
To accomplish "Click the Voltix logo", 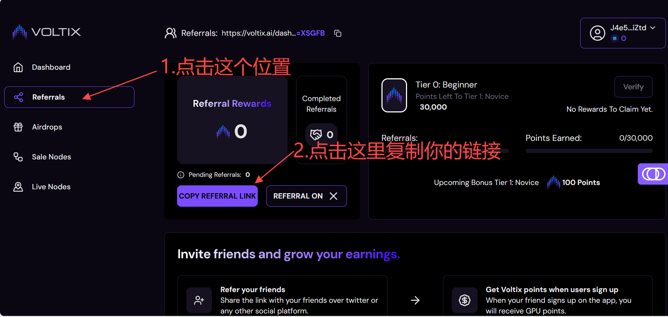I will tap(47, 32).
